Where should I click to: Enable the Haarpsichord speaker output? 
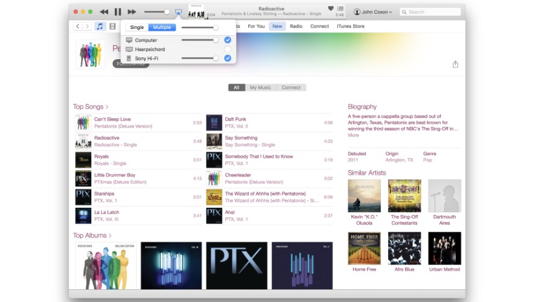click(228, 50)
